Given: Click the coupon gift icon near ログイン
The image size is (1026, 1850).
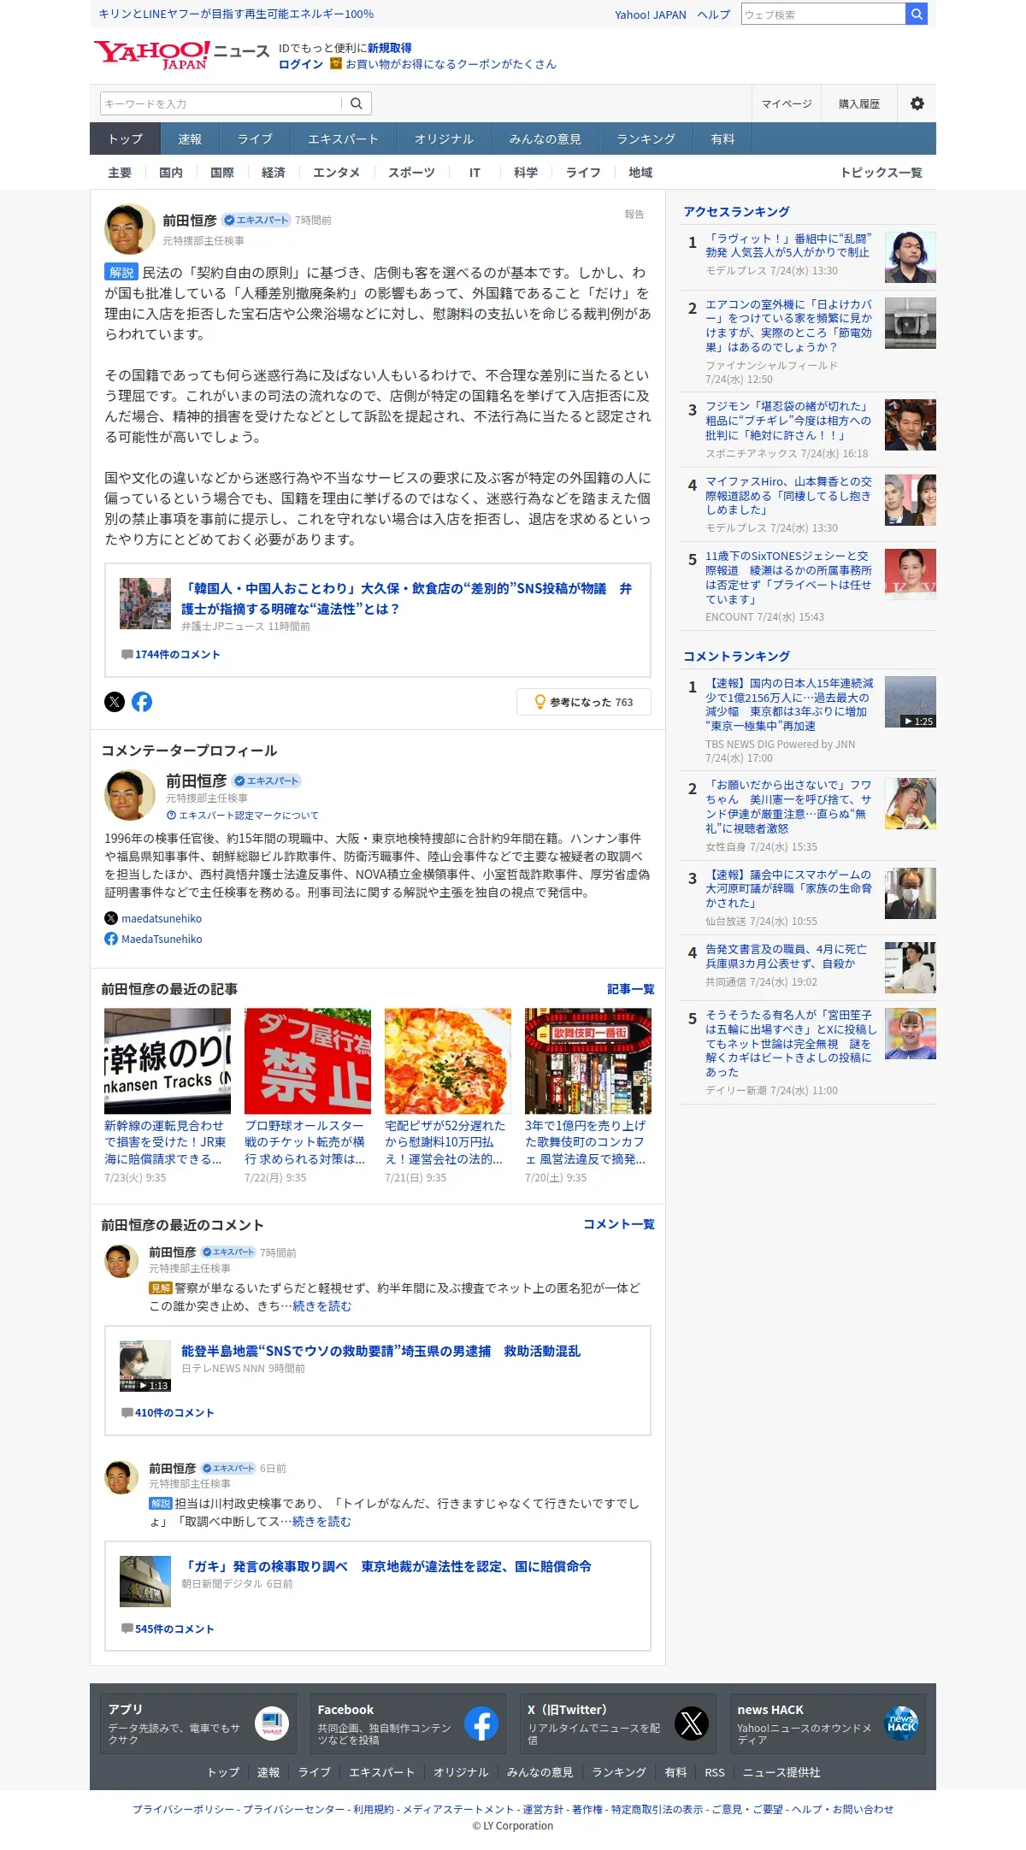Looking at the screenshot, I should pos(336,63).
